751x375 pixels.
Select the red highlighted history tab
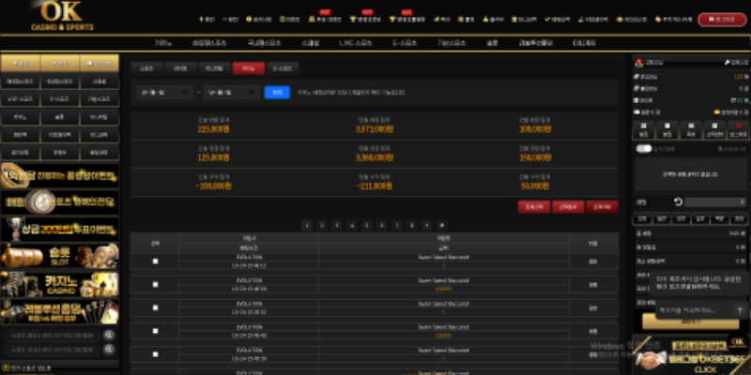tap(247, 67)
